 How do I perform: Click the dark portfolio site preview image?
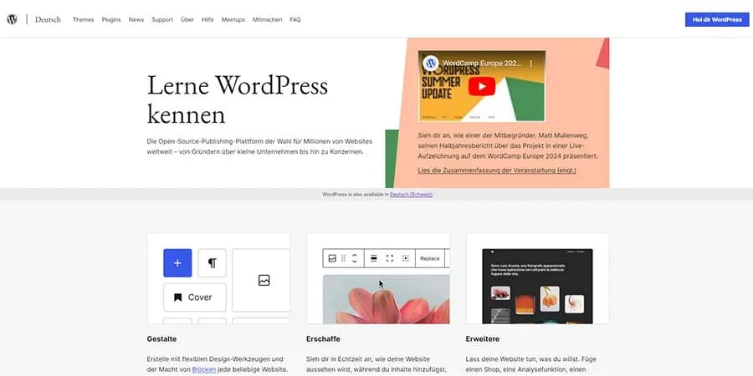[537, 286]
